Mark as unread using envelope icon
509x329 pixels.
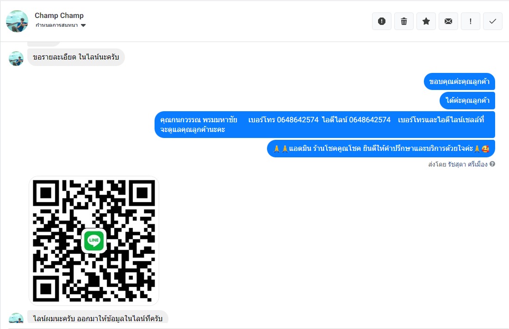tap(448, 21)
